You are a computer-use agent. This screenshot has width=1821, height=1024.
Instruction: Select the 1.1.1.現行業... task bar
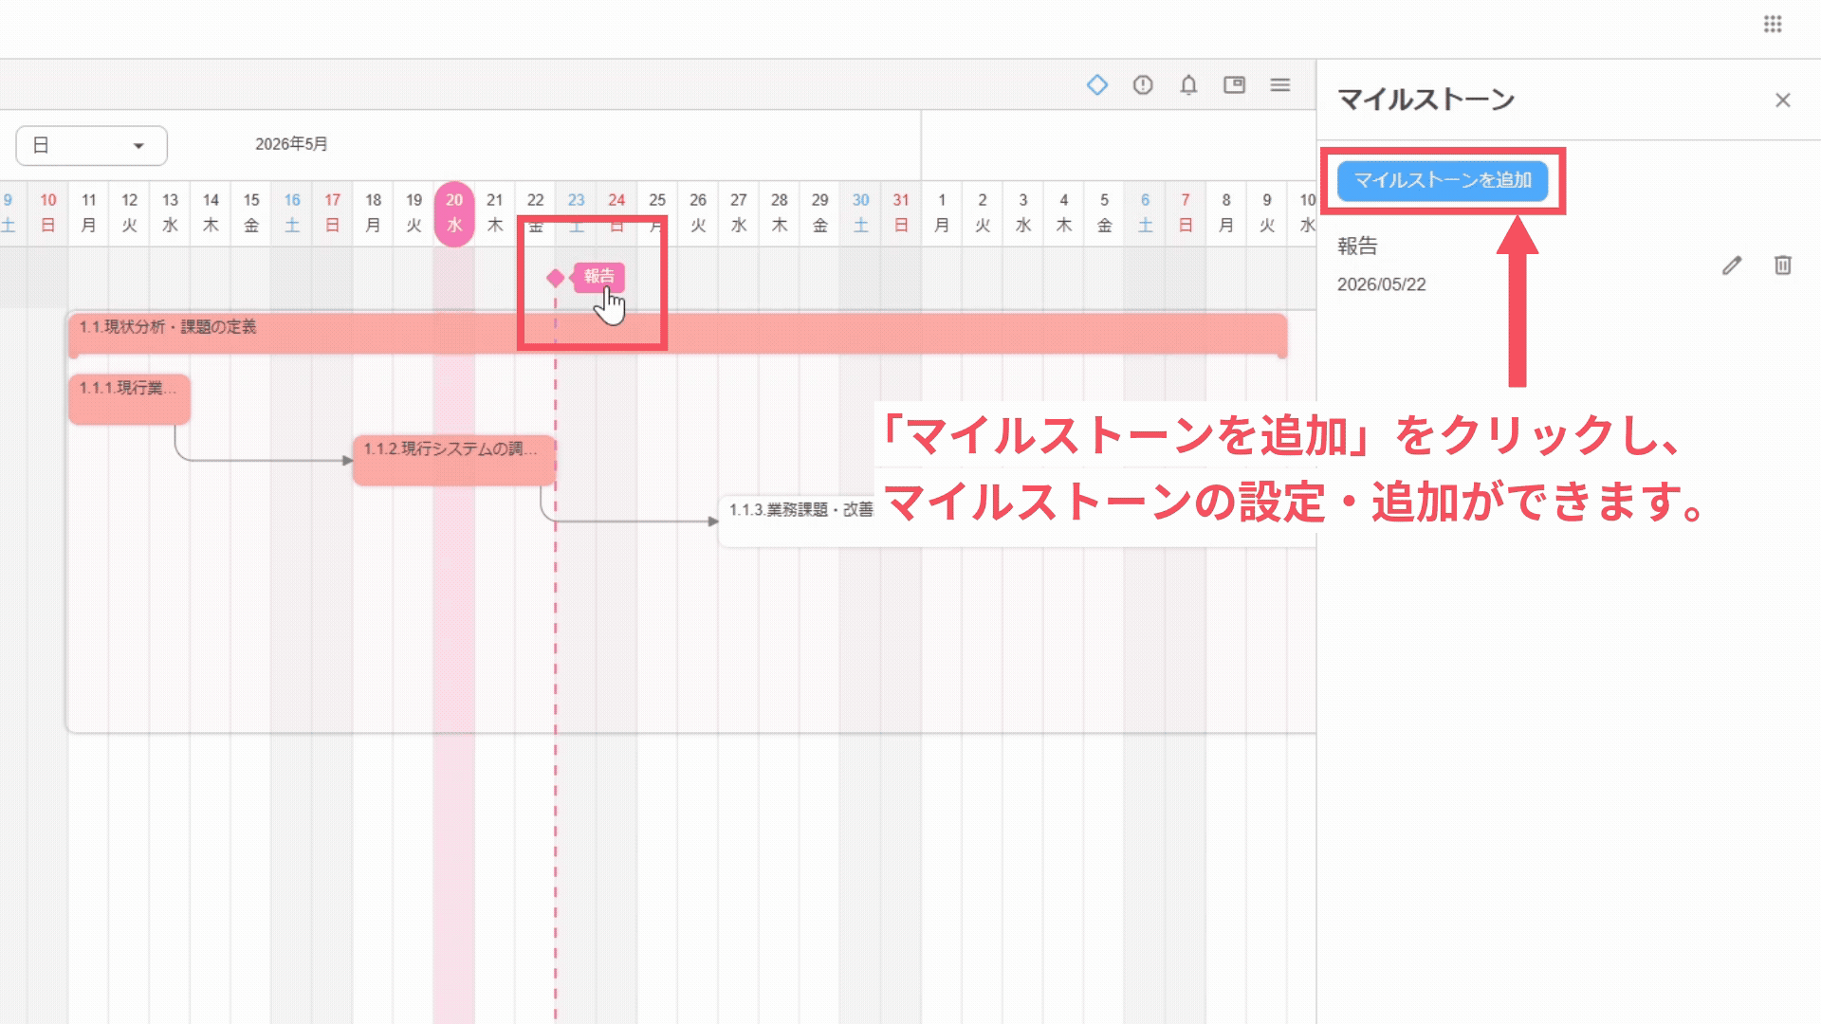pos(129,398)
